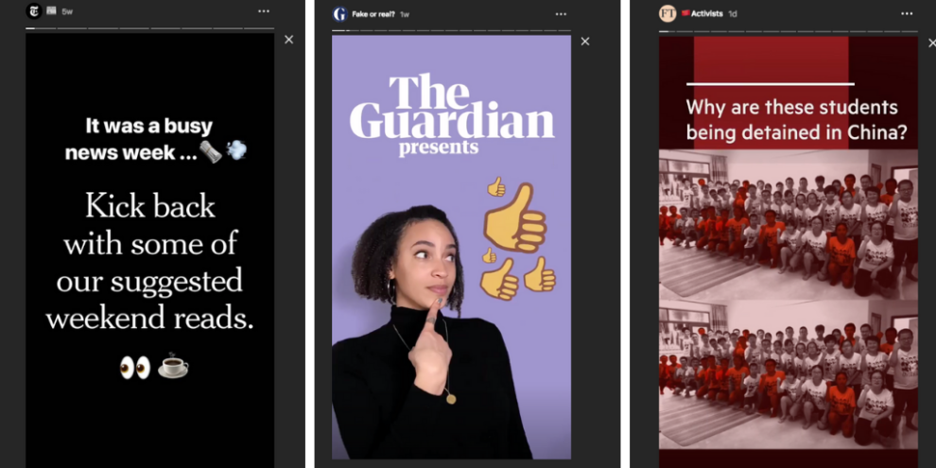936x468 pixels.
Task: Open The Guardian profile avatar
Action: [340, 14]
